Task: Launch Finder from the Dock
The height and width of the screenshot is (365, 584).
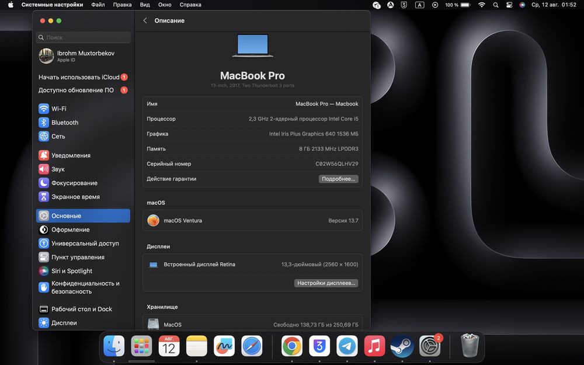Action: tap(114, 346)
